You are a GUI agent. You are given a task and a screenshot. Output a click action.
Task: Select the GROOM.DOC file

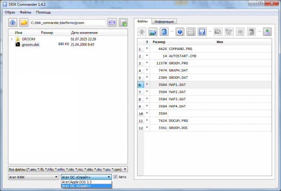178,128
